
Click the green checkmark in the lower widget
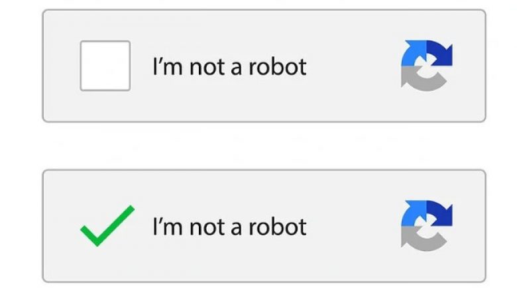coord(107,226)
